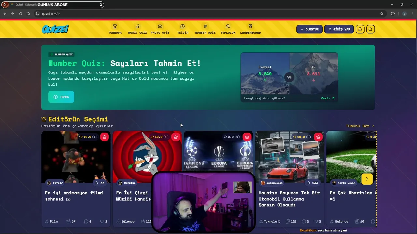This screenshot has width=417, height=234.
Task: Click 10.0 star rating on Bugs Bunny card
Action: [159, 137]
